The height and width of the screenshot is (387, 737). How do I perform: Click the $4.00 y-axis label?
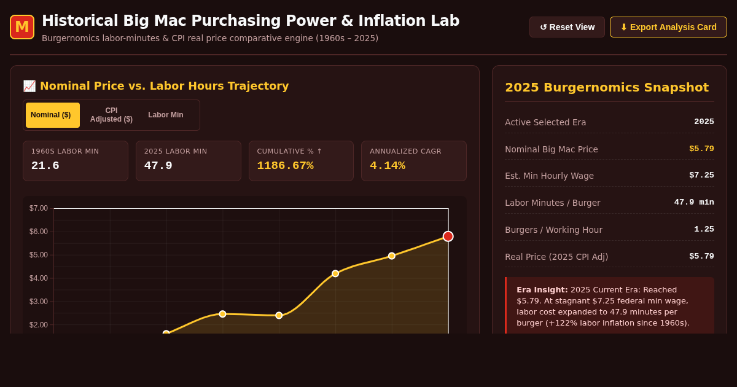tap(39, 278)
